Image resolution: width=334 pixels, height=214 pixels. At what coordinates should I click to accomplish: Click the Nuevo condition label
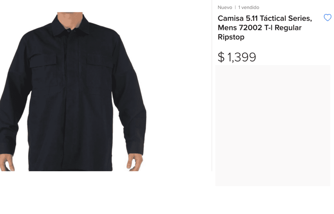(225, 8)
